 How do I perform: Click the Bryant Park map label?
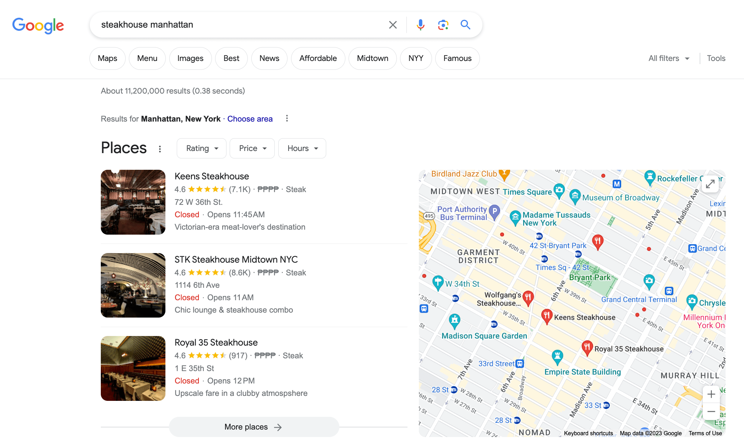590,278
